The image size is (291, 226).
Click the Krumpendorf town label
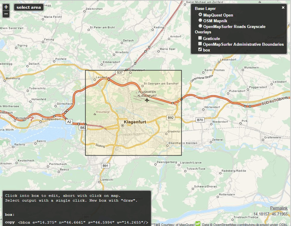tap(51, 119)
